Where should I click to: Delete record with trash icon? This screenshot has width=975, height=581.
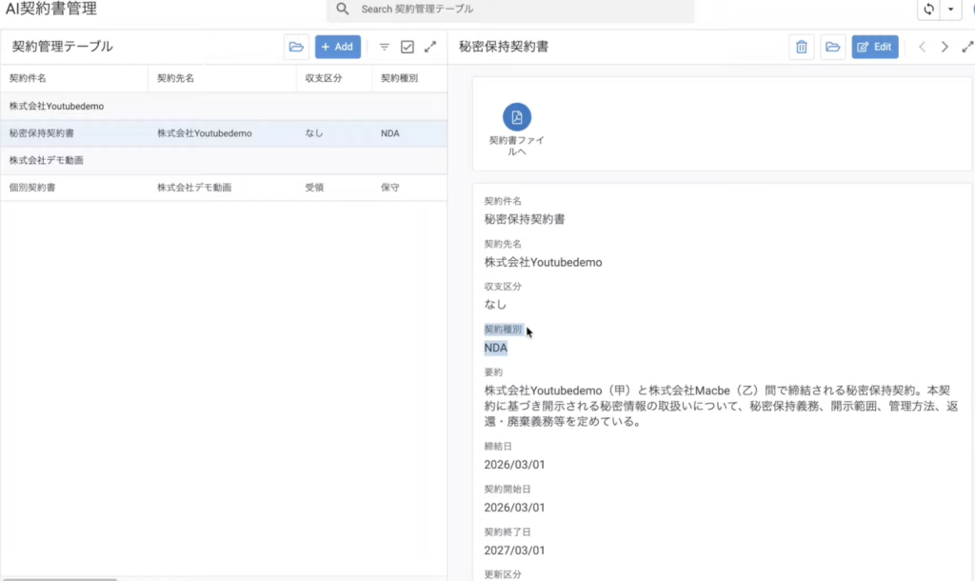point(802,47)
